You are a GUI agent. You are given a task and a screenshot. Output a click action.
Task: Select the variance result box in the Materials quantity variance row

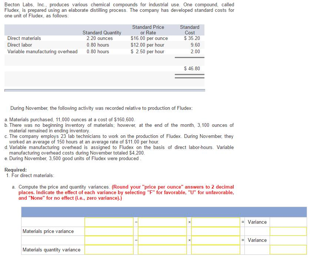pyautogui.click(x=288, y=250)
